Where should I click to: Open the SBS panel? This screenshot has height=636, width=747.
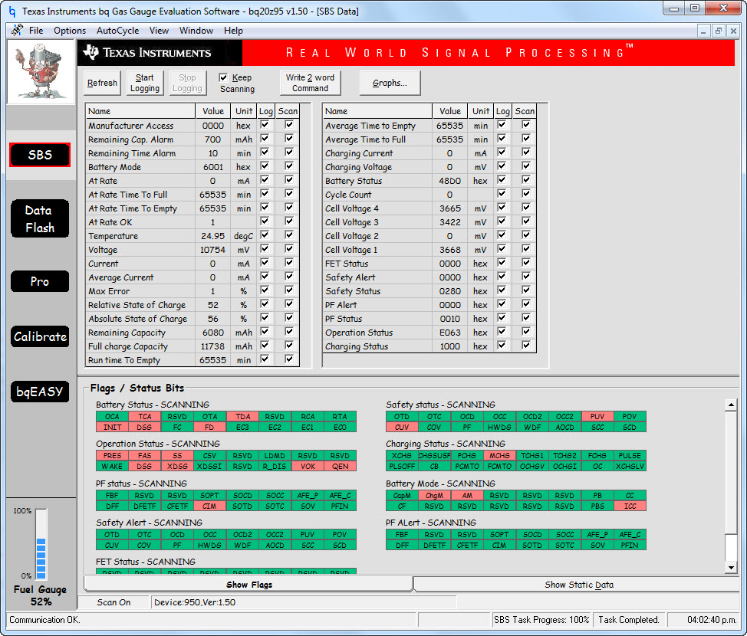pyautogui.click(x=40, y=155)
